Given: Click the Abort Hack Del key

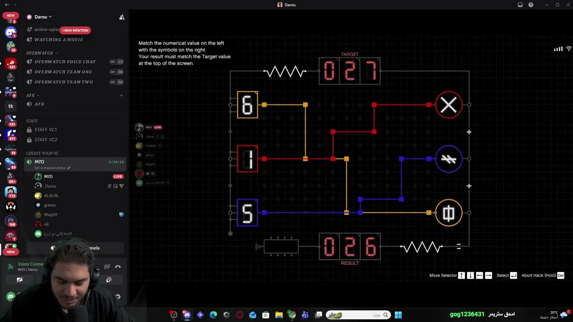Looking at the screenshot, I should coord(560,275).
